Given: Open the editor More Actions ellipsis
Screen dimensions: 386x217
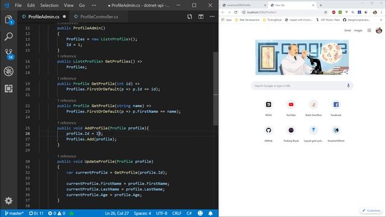Looking at the screenshot, I should pos(212,16).
